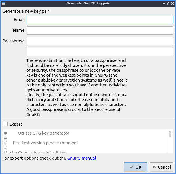Select the first Passphrase field
Image resolution: width=176 pixels, height=174 pixels.
[x=100, y=41]
